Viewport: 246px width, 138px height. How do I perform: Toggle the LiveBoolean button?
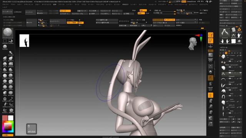coord(18,12)
